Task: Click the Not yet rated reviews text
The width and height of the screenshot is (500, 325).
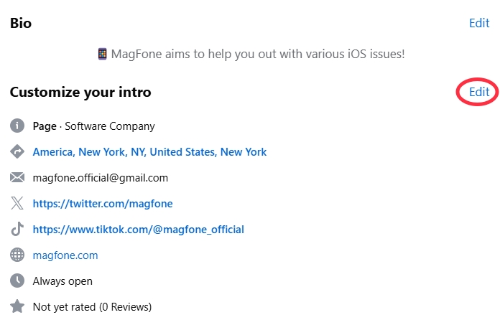Action: (x=92, y=307)
